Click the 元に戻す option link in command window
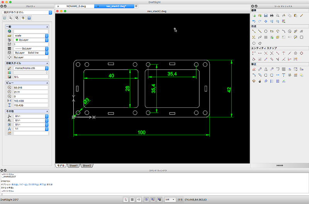 pos(33,184)
